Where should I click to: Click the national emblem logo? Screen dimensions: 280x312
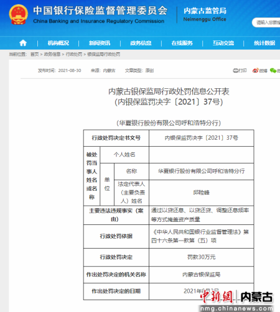click(19, 14)
